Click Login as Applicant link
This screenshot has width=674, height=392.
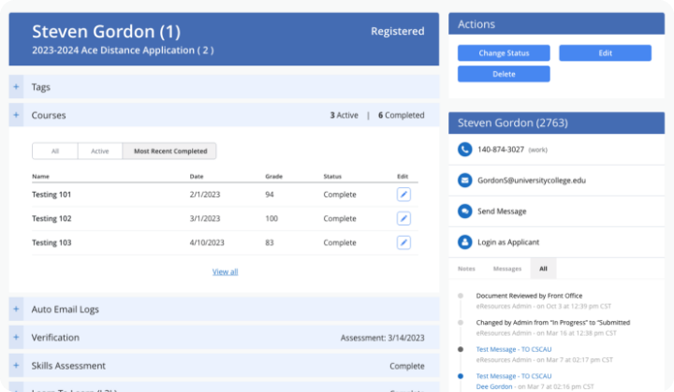pos(508,242)
